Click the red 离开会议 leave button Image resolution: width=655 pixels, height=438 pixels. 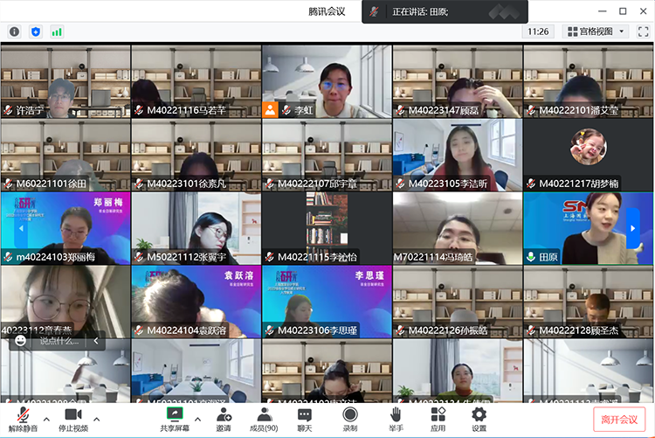coord(619,419)
